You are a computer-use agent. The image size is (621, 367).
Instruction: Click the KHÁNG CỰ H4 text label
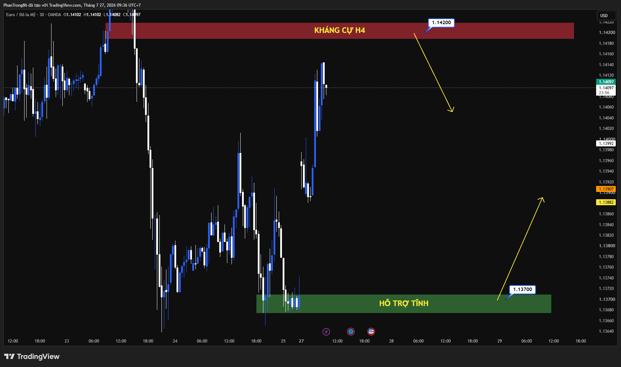coord(339,30)
